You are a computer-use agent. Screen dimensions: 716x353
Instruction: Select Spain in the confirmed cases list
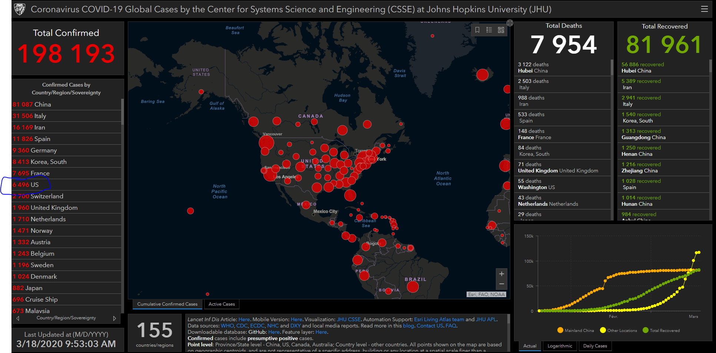(x=66, y=139)
